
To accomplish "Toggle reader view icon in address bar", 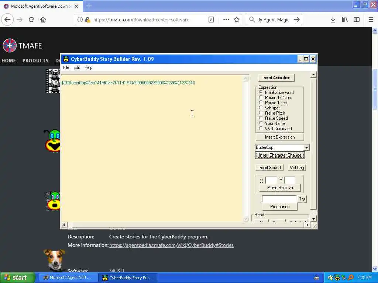I will point(211,20).
